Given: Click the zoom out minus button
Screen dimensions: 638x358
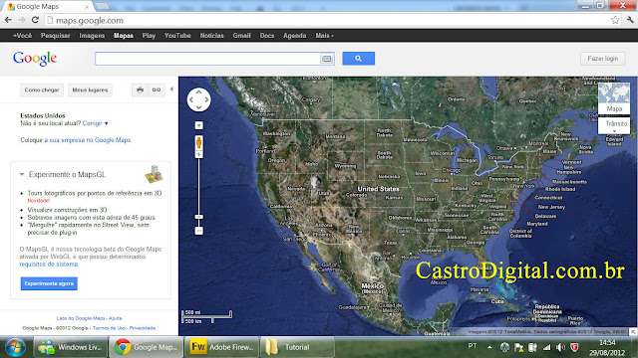Looking at the screenshot, I should (198, 231).
